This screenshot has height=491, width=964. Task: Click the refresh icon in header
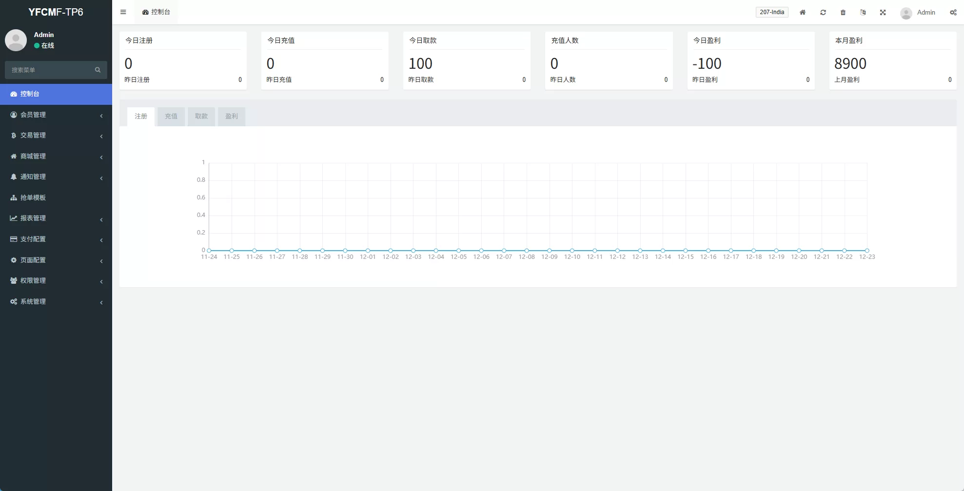pyautogui.click(x=823, y=12)
